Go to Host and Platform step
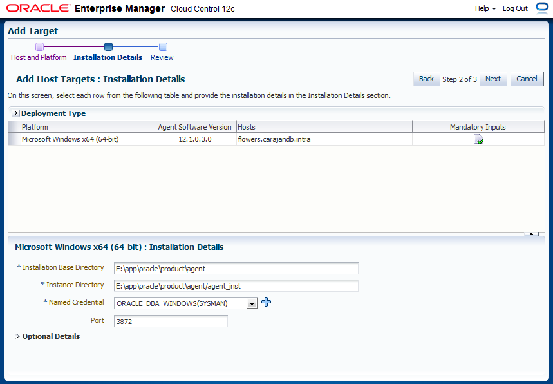The image size is (553, 384). (x=39, y=57)
